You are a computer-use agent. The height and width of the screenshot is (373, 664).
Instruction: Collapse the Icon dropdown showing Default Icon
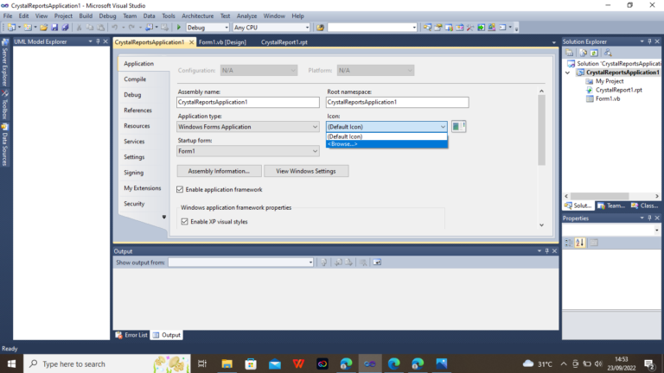point(386,127)
